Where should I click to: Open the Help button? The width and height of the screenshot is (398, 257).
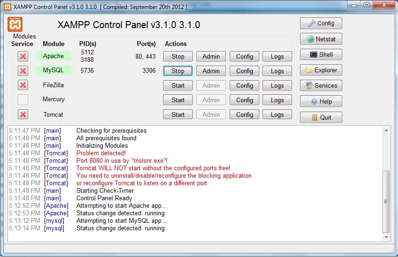click(321, 102)
